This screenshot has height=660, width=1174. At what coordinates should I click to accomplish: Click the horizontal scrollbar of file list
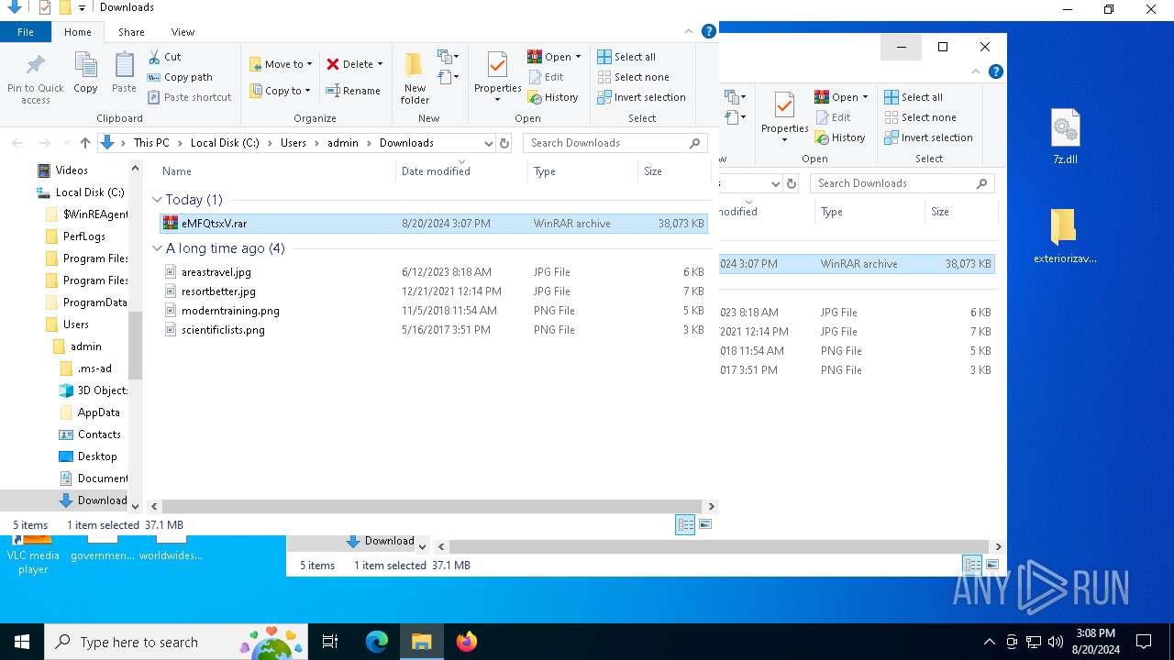click(431, 506)
